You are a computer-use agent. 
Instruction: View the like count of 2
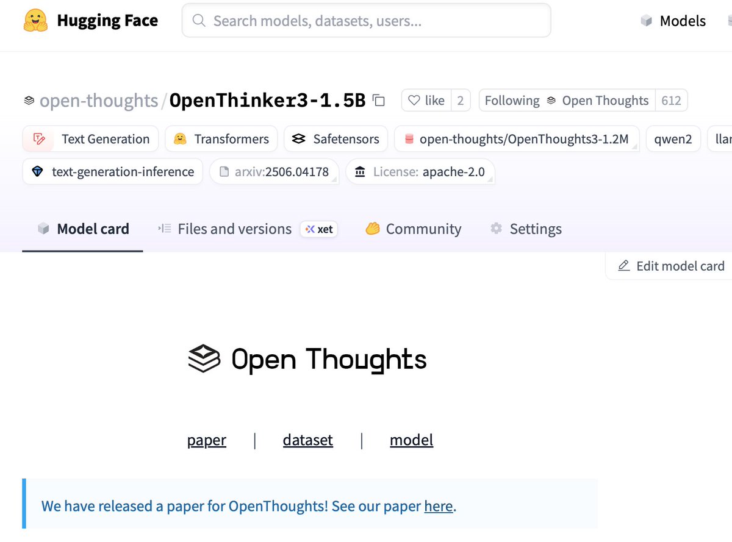(x=461, y=101)
